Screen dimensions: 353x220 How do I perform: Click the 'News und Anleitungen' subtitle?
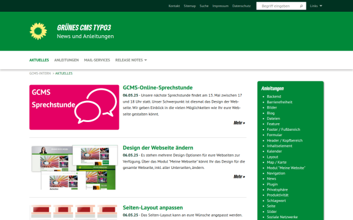(85, 36)
